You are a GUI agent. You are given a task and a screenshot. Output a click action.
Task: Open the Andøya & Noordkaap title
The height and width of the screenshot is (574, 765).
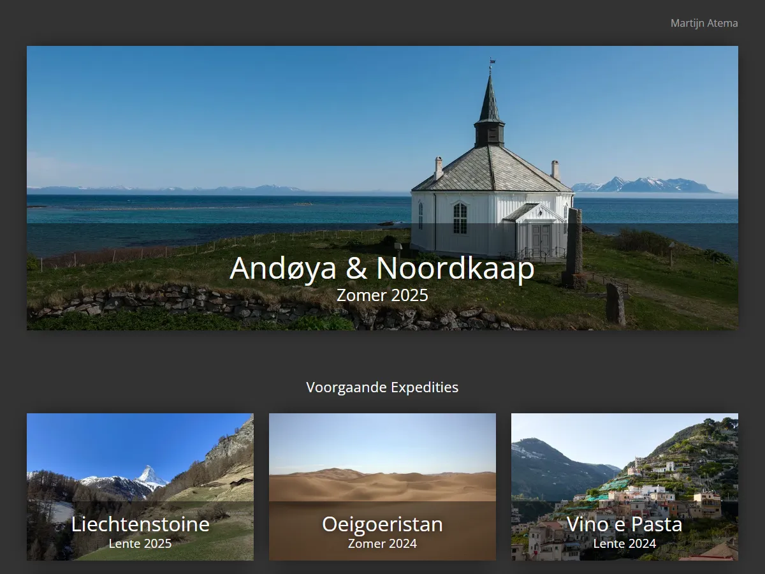click(x=382, y=268)
